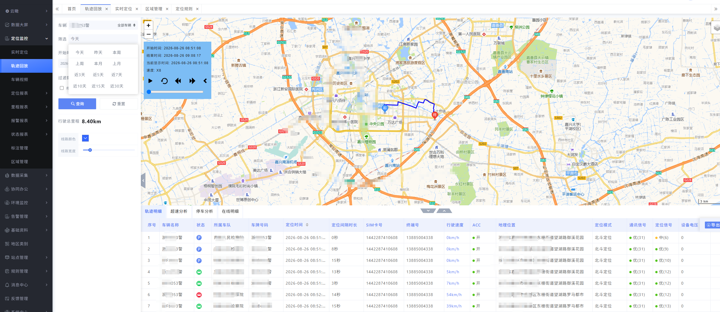Switch to 超速分析 tab

[x=179, y=211]
